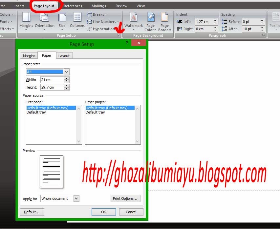This screenshot has height=229, width=280.
Task: Click First page list scroll-down arrow
Action: click(78, 141)
